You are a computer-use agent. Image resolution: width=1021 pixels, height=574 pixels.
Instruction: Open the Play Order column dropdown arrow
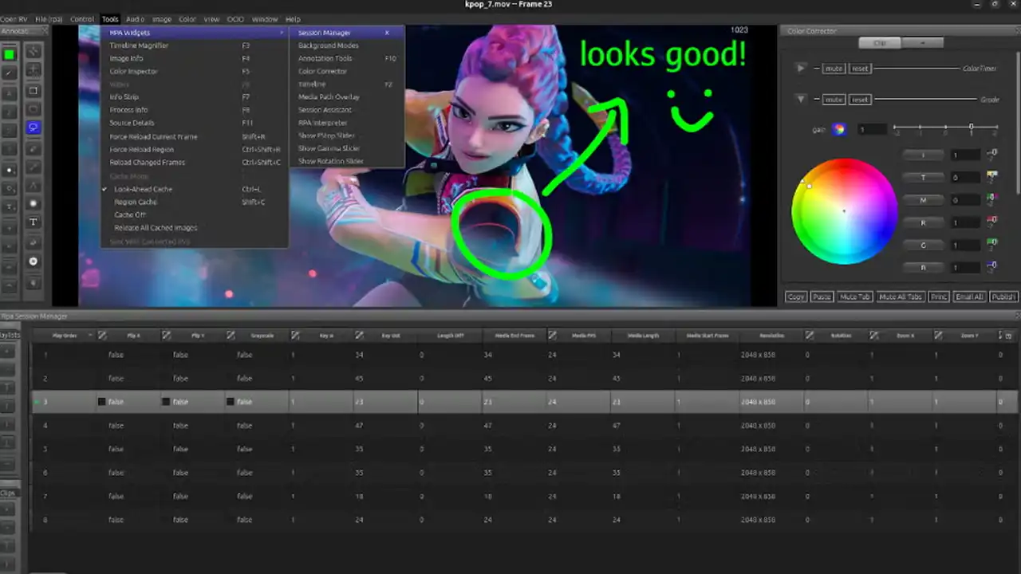pos(90,336)
